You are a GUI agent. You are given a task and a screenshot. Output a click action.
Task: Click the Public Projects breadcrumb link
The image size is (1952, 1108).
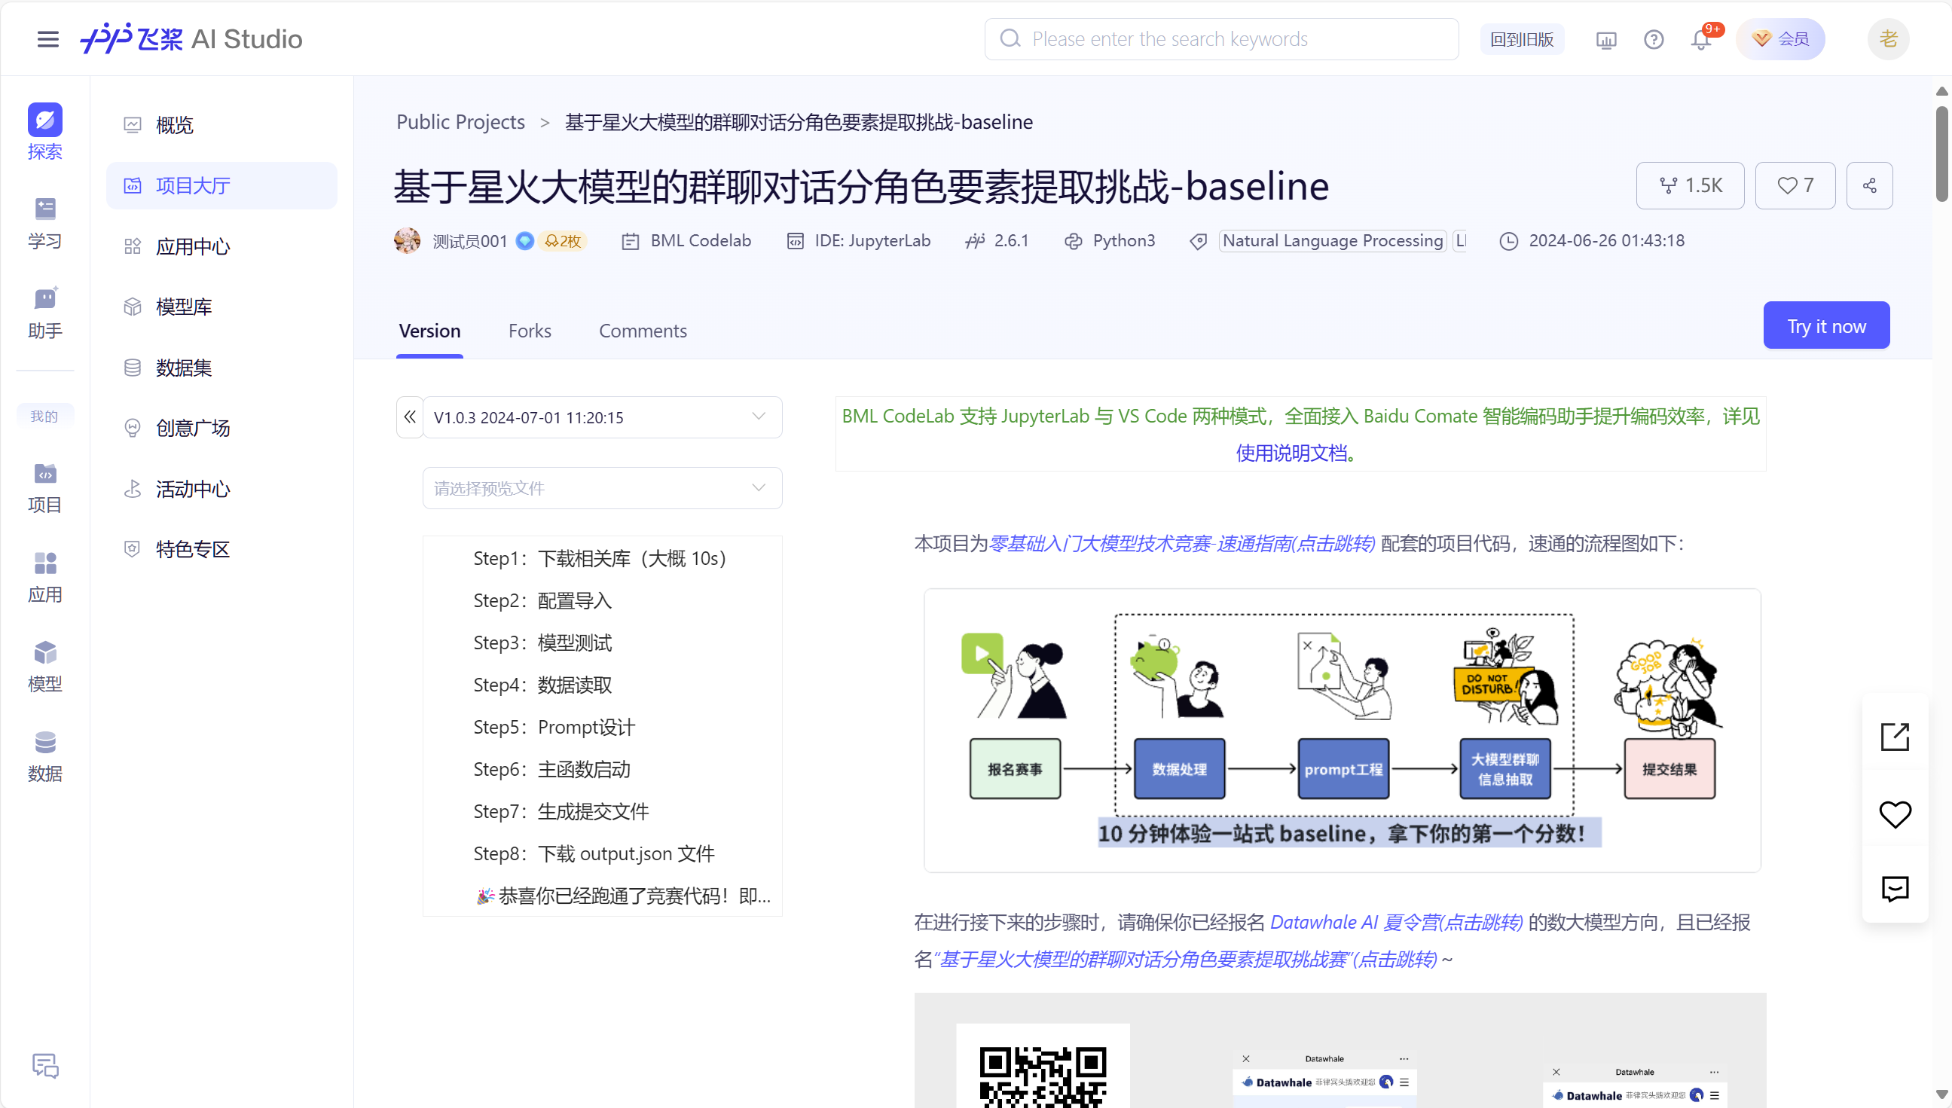click(460, 122)
